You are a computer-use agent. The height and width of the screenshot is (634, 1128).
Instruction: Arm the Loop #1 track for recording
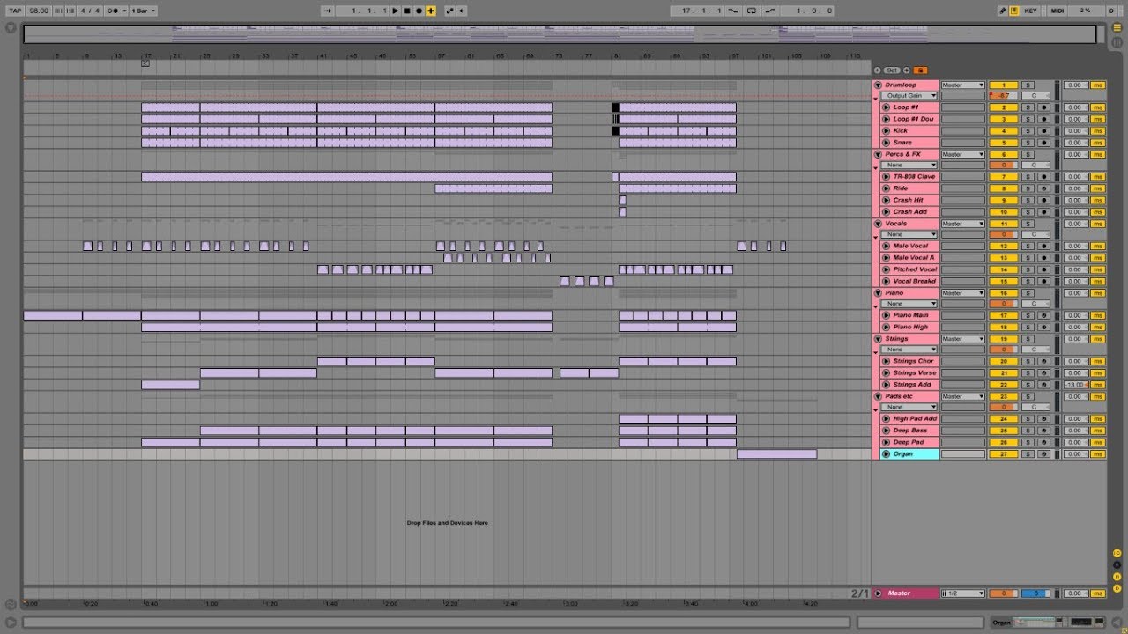1044,107
